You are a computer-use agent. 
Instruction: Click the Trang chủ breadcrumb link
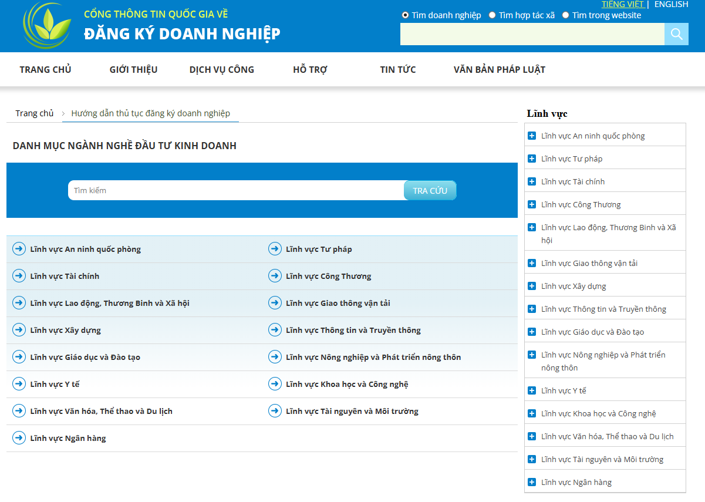[x=35, y=113]
